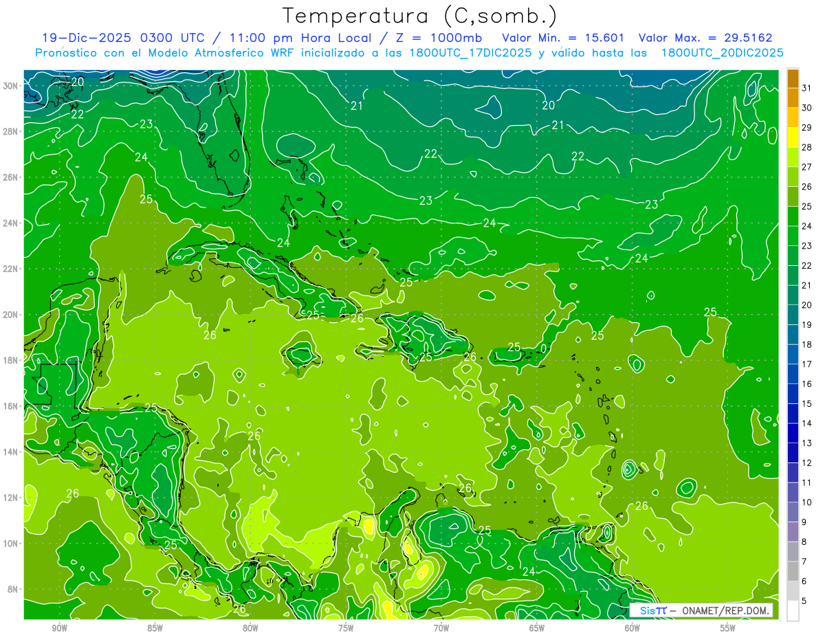Click the longitude axis label "75W"
The image size is (825, 637).
(x=346, y=629)
